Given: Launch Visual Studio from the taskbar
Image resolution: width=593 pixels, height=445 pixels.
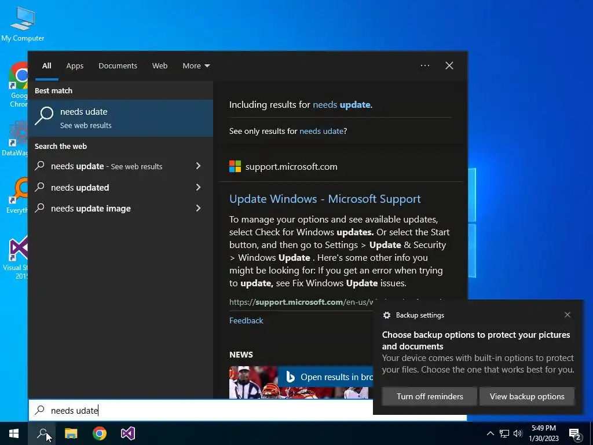Looking at the screenshot, I should pos(128,433).
